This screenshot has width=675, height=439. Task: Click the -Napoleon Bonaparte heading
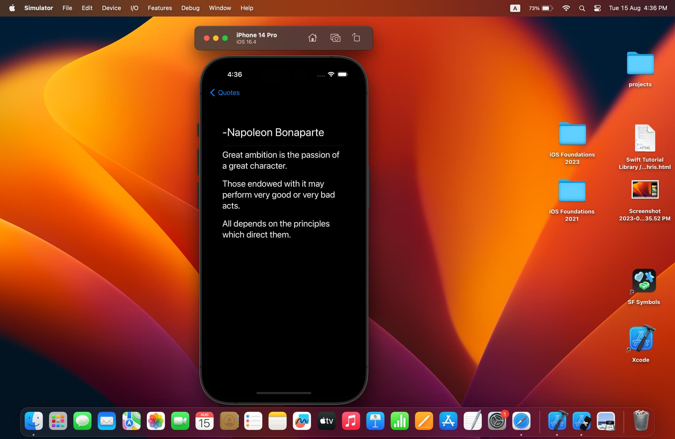[273, 133]
